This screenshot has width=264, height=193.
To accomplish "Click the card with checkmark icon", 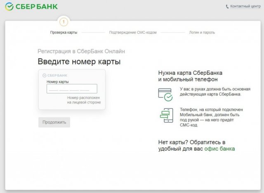I will click(x=165, y=95).
